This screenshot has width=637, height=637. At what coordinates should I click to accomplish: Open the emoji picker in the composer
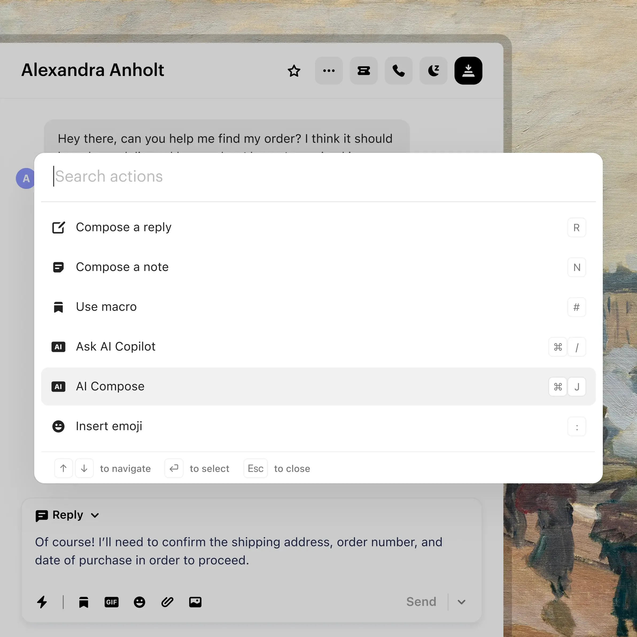click(139, 602)
